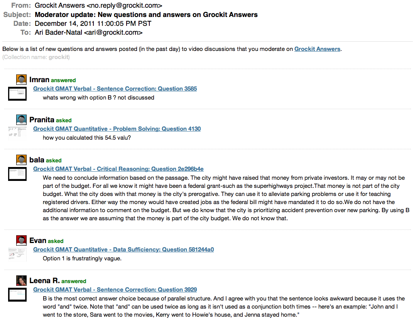Open Sentence Correction: Question 3585 link

click(115, 89)
